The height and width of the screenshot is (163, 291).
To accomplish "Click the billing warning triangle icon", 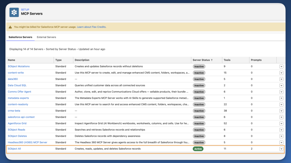I will tap(10, 27).
